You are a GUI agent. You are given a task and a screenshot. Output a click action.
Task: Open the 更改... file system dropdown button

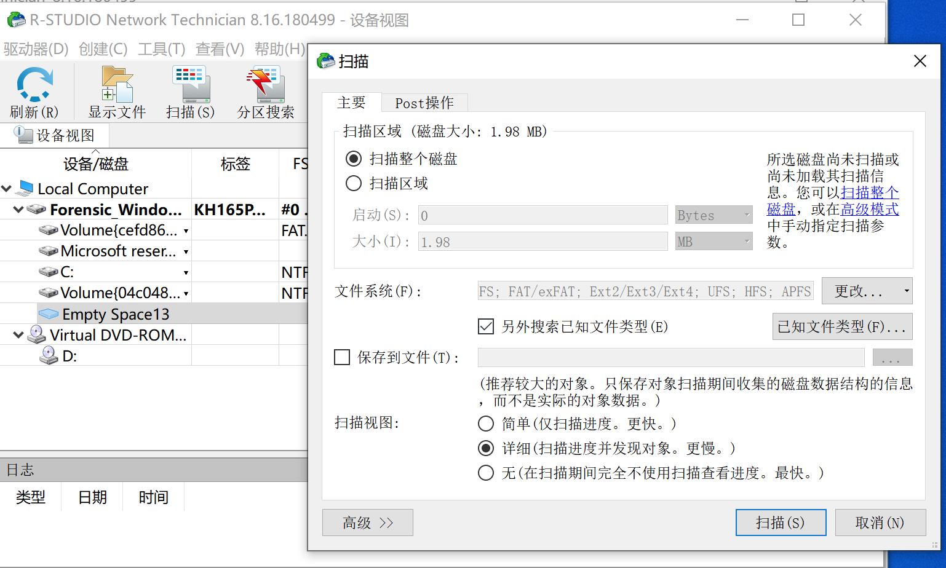coord(867,291)
